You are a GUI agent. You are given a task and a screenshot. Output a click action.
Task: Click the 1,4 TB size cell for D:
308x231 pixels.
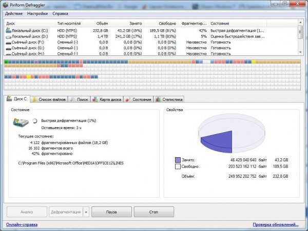click(103, 36)
